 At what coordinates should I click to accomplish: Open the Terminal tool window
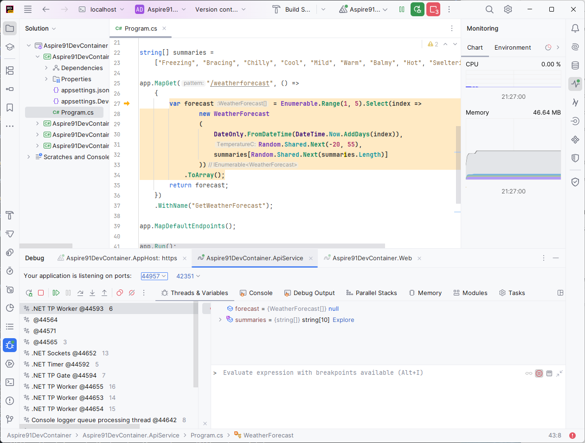(x=10, y=382)
